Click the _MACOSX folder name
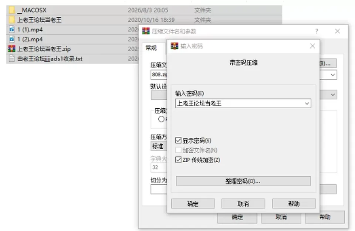This screenshot has height=231, width=355. pyautogui.click(x=32, y=10)
